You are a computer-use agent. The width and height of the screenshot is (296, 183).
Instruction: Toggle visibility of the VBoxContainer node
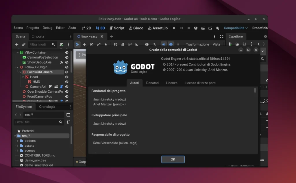[x=66, y=53]
